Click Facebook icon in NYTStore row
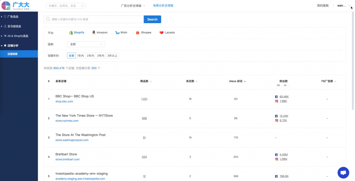Viewport: 355px width, 181px height. tap(276, 116)
